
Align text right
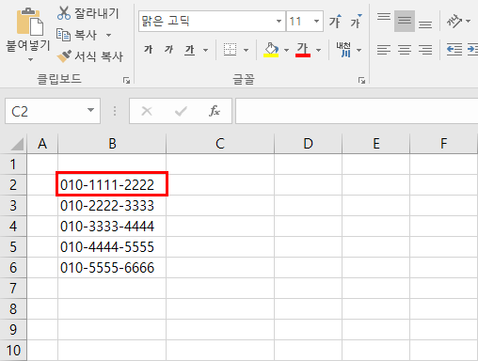click(425, 50)
